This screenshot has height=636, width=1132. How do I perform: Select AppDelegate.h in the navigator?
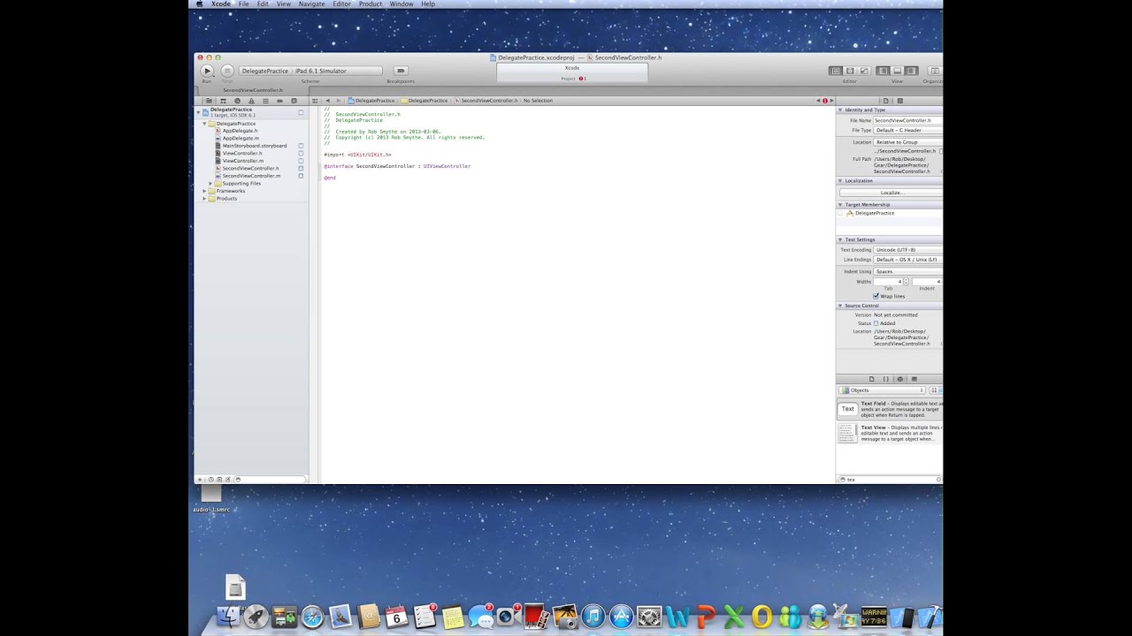[240, 131]
